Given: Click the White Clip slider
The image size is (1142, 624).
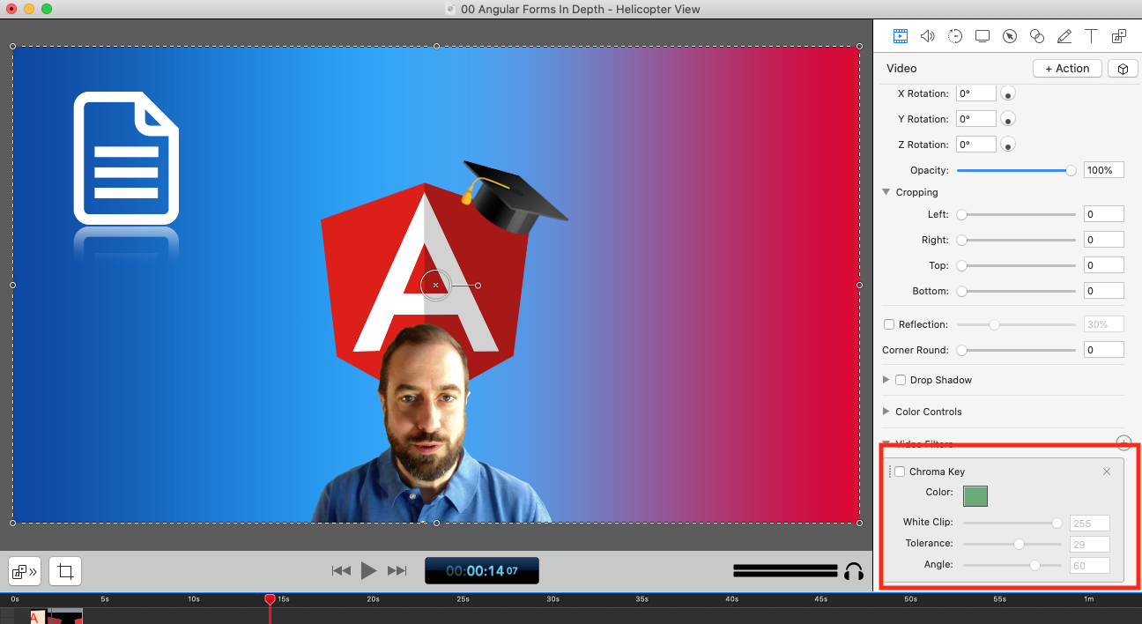Looking at the screenshot, I should click(x=1013, y=524).
